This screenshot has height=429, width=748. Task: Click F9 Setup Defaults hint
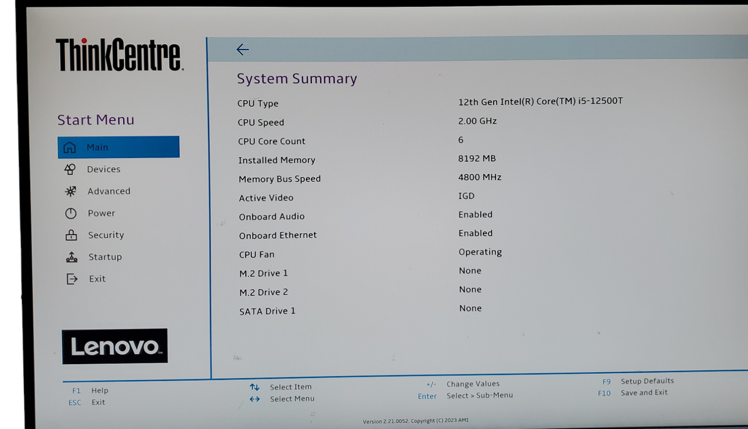pyautogui.click(x=638, y=381)
